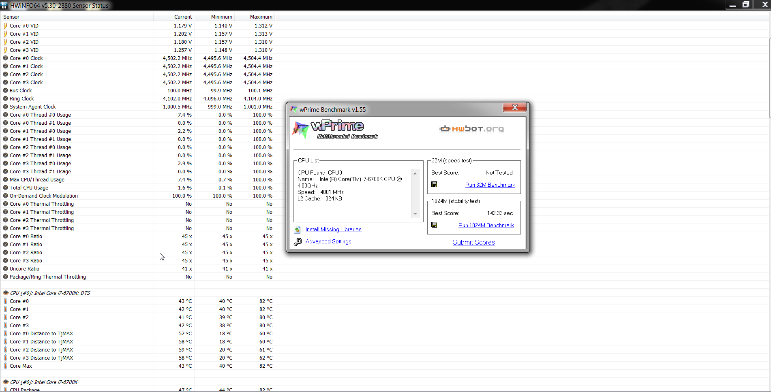
Task: Run the 1024M Benchmark
Action: [x=486, y=225]
